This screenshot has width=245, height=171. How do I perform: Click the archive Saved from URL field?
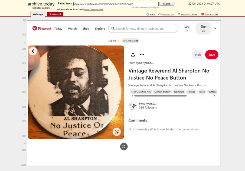point(116,4)
